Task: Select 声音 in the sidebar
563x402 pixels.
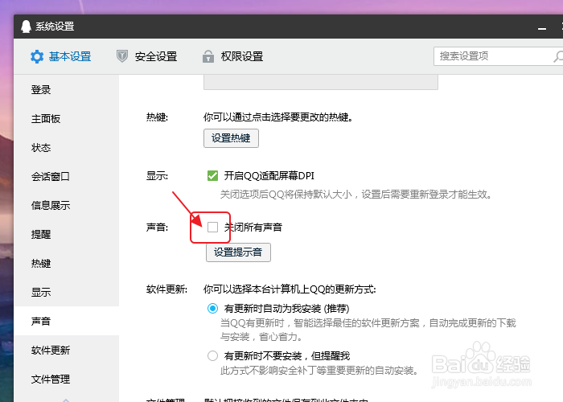Action: click(67, 321)
